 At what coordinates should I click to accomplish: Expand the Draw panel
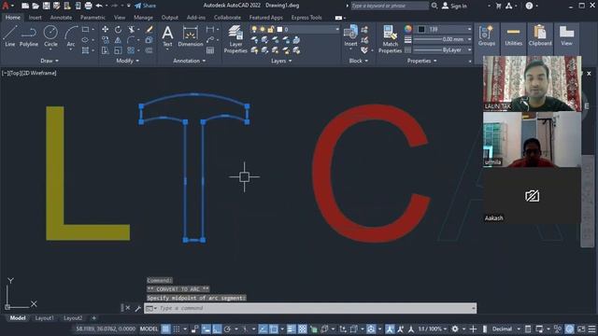click(x=50, y=61)
